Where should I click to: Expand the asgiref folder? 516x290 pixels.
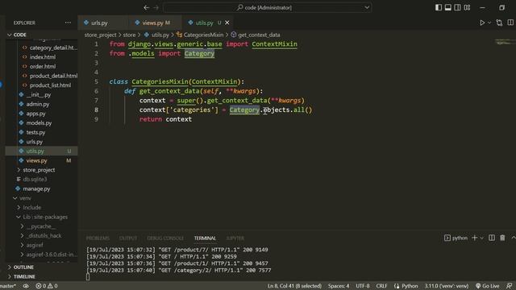point(35,245)
